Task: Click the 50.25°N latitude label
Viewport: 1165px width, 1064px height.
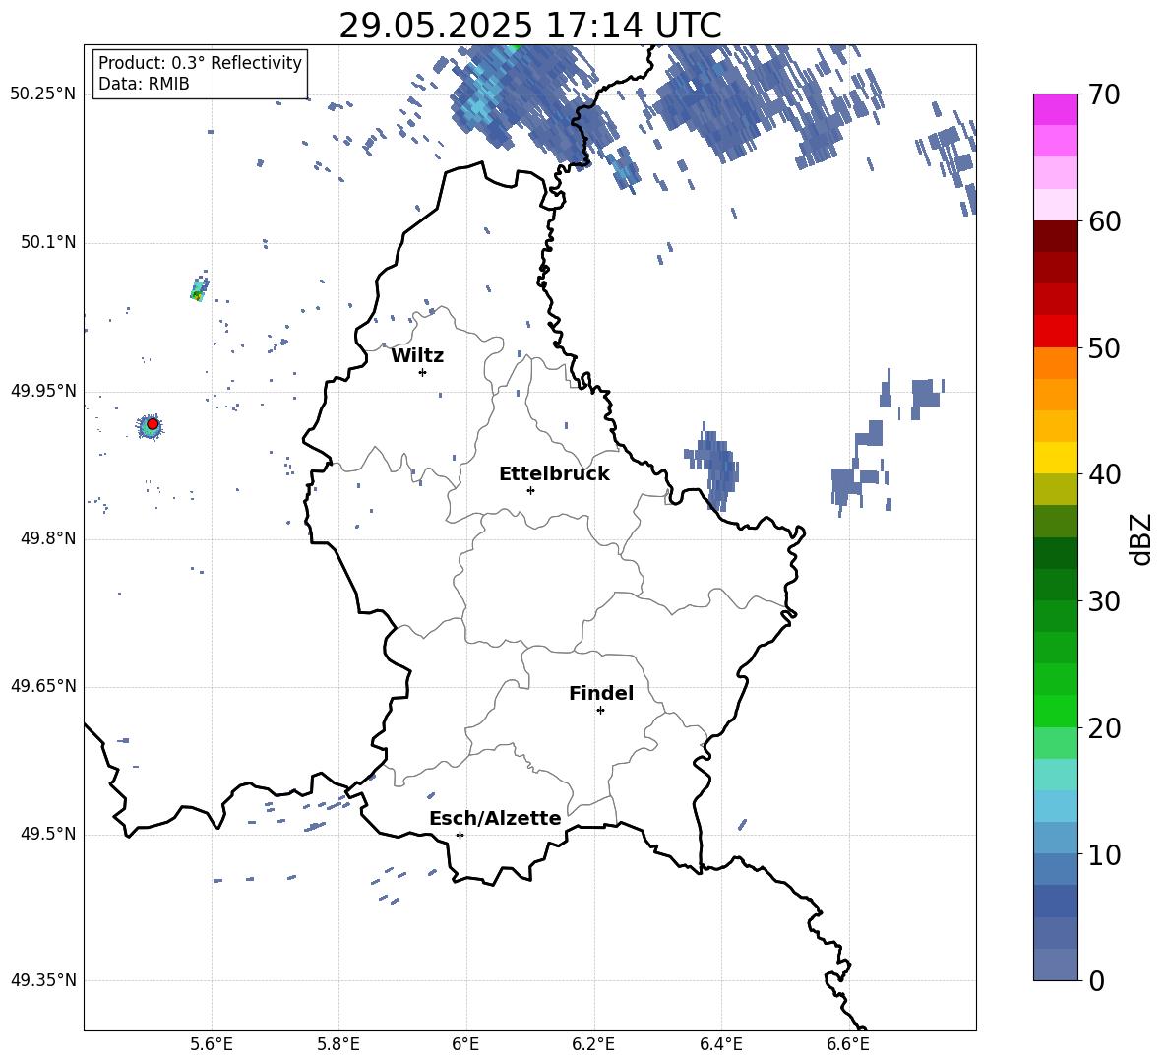Action: pos(42,94)
